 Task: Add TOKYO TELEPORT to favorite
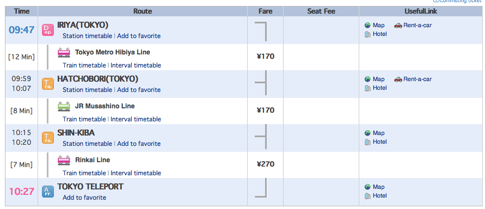84,197
